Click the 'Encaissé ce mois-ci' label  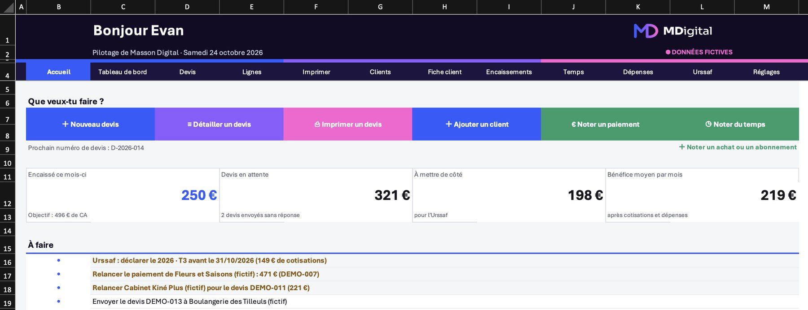click(x=57, y=175)
